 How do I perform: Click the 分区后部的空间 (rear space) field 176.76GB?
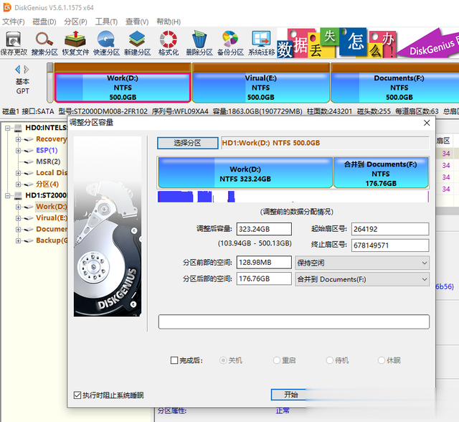click(264, 278)
